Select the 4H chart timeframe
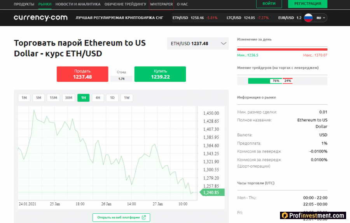350x223 pixels. [98, 98]
